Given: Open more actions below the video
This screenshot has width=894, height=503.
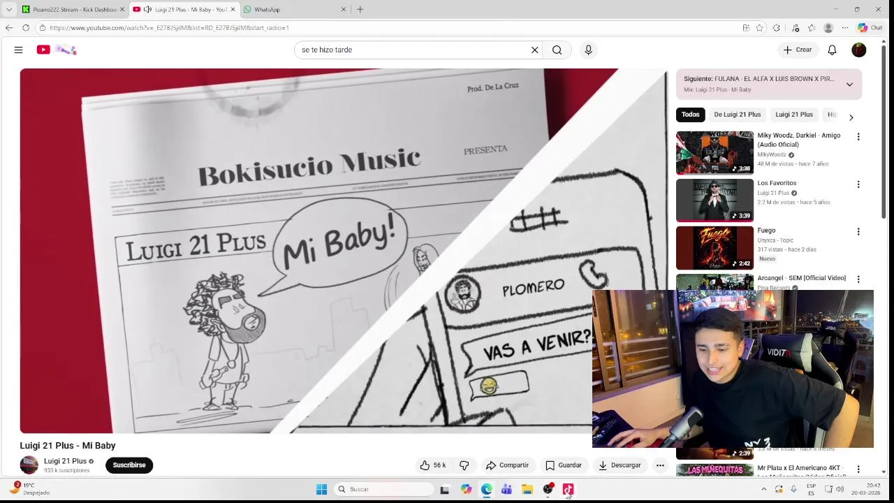Looking at the screenshot, I should pos(660,465).
